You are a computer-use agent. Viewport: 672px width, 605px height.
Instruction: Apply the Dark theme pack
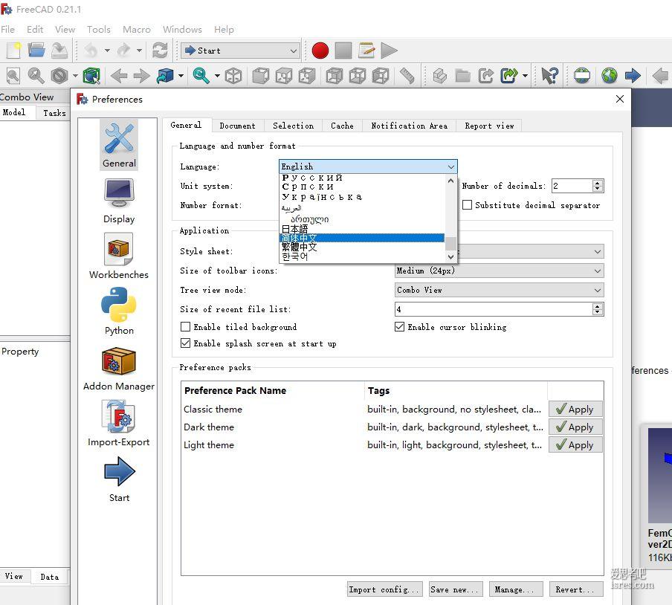(x=575, y=427)
